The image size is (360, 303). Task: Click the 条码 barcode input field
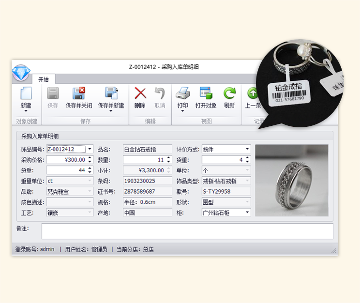[x=147, y=181]
